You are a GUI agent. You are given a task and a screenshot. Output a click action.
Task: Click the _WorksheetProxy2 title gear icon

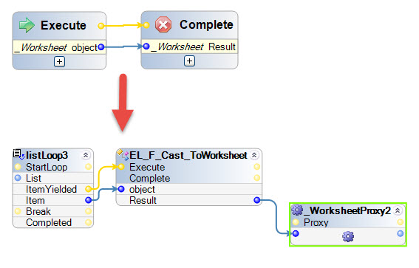point(297,210)
